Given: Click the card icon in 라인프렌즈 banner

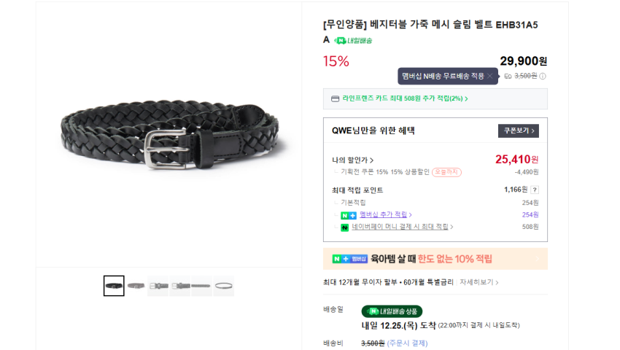Looking at the screenshot, I should tap(335, 99).
